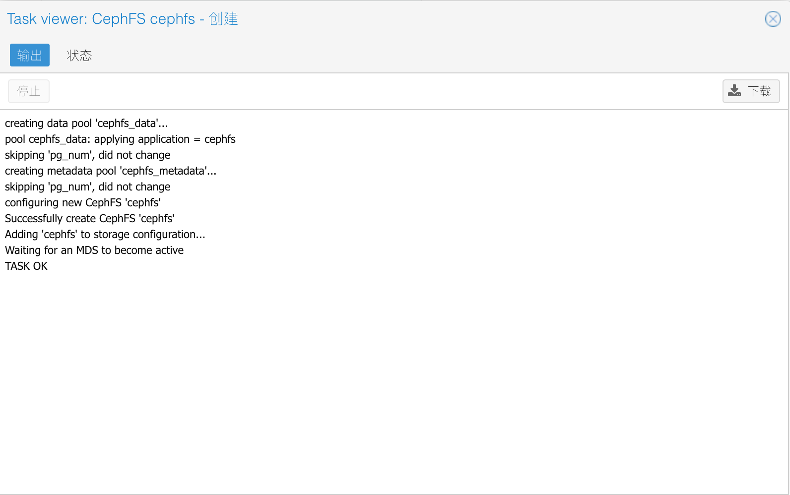The image size is (790, 495).
Task: Click the "Waiting for an MDS" log line
Action: coord(94,250)
